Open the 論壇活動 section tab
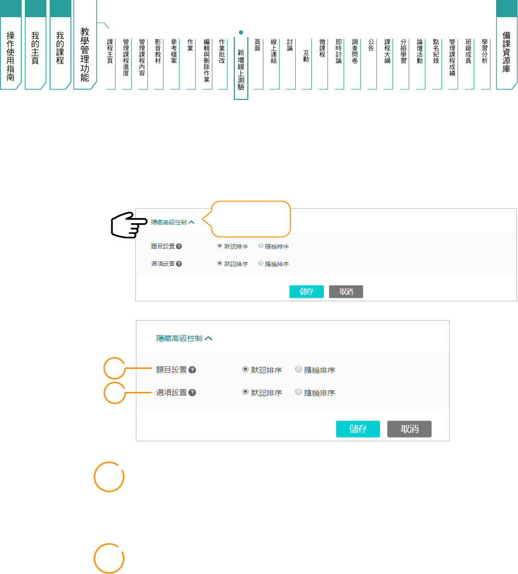This screenshot has width=518, height=574. click(420, 63)
